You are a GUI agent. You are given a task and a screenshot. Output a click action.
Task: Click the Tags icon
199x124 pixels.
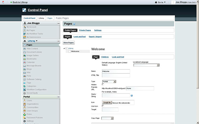click(x=25, y=83)
